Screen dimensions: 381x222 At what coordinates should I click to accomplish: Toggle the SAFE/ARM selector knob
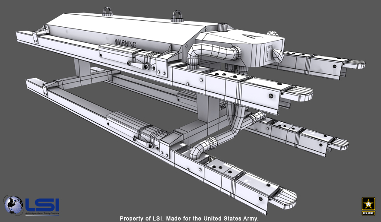278,55
